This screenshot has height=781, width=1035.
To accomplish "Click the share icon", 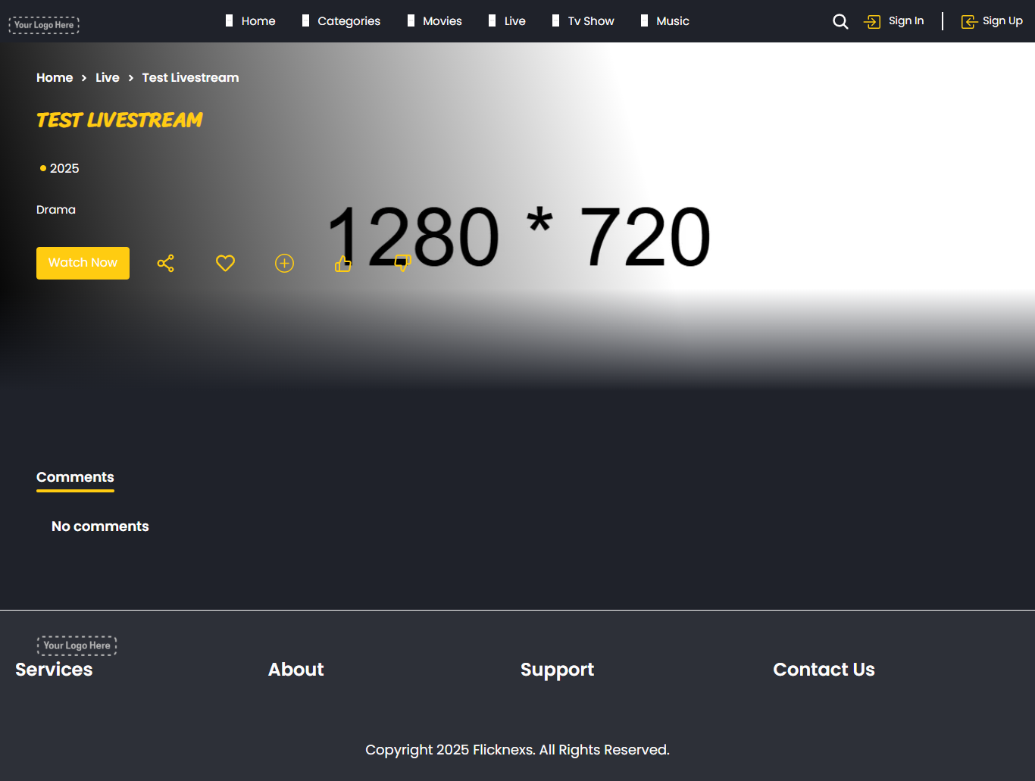I will tap(165, 264).
